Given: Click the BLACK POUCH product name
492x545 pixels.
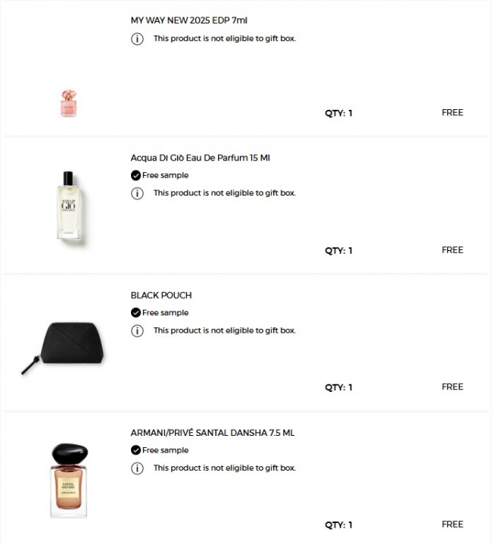Looking at the screenshot, I should click(161, 296).
